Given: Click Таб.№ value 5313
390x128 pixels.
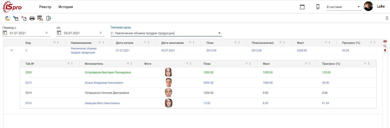Looking at the screenshot, I should (29, 83).
